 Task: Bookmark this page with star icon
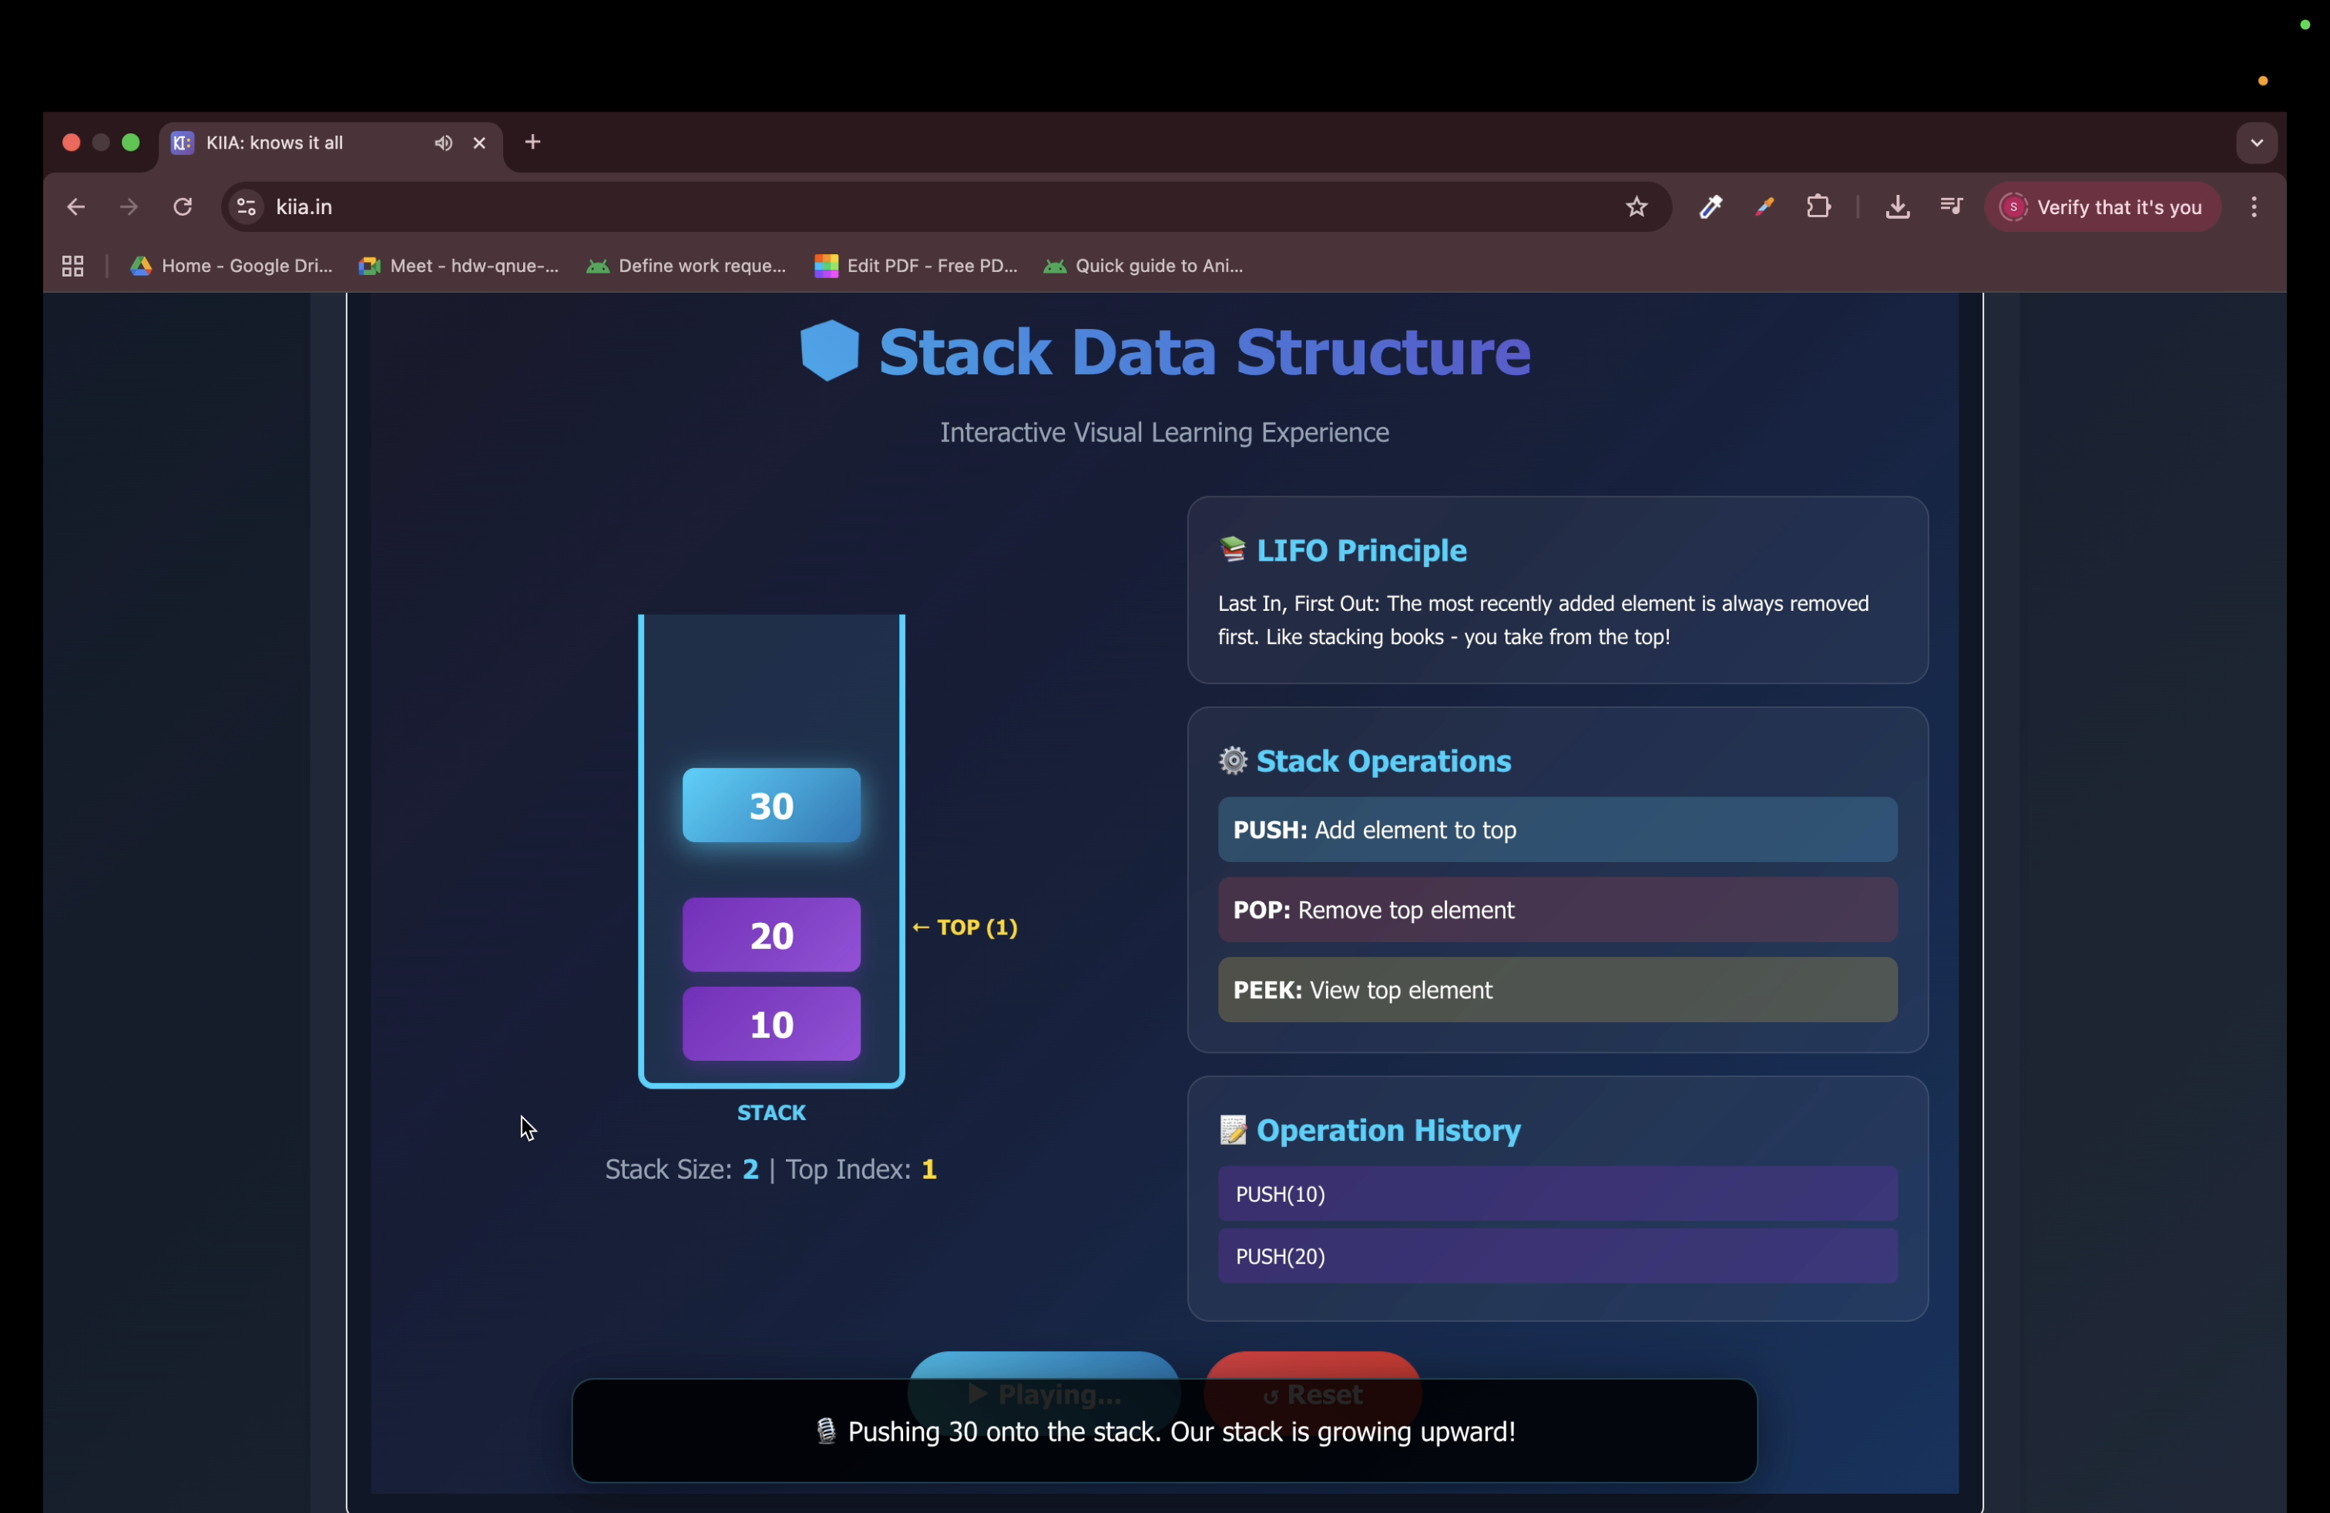point(1637,207)
